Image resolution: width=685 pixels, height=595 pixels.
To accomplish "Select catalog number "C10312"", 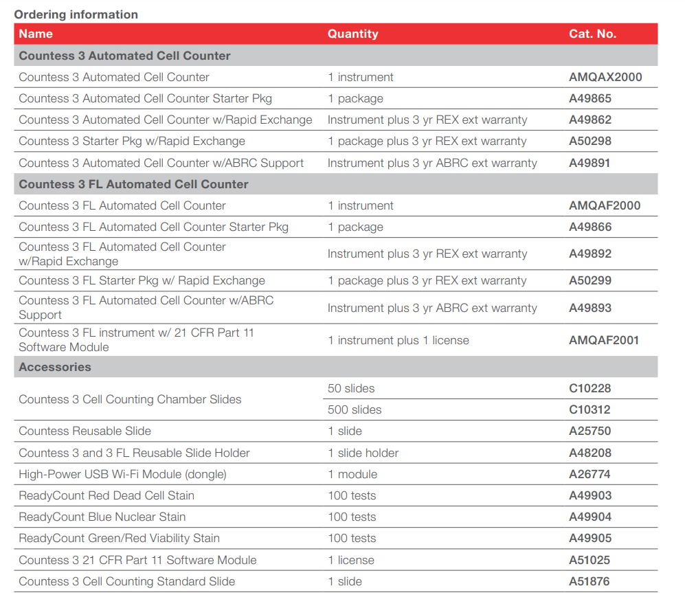I will click(x=589, y=409).
